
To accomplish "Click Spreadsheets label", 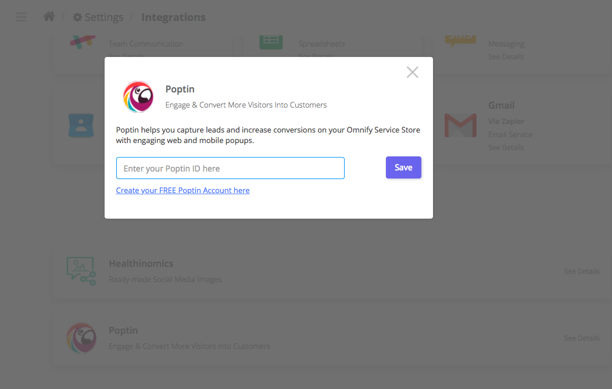I will (321, 44).
